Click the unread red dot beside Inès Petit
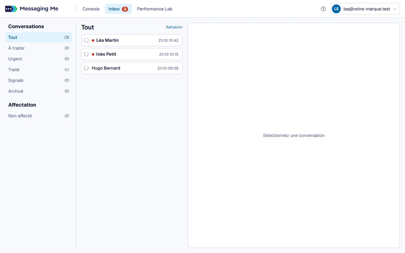The image size is (405, 253). [93, 54]
